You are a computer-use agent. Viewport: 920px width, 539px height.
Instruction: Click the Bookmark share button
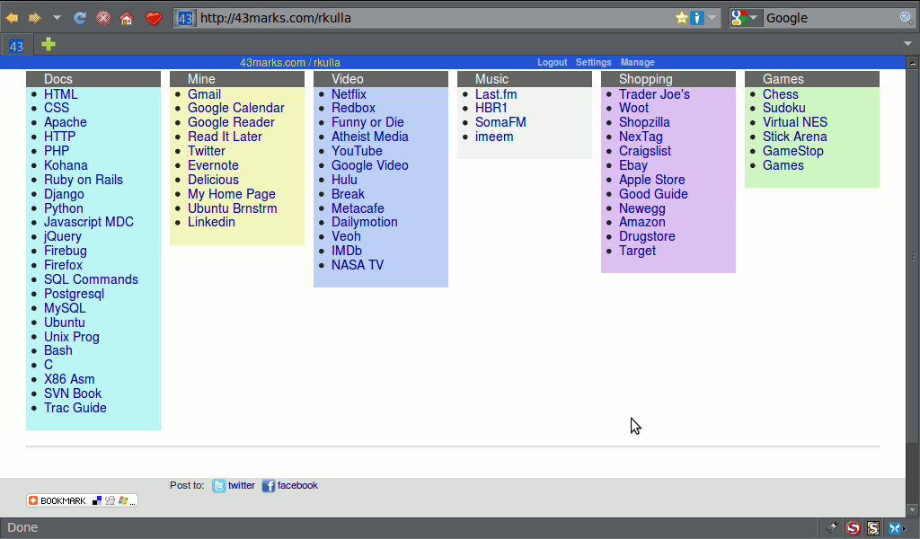pyautogui.click(x=82, y=500)
